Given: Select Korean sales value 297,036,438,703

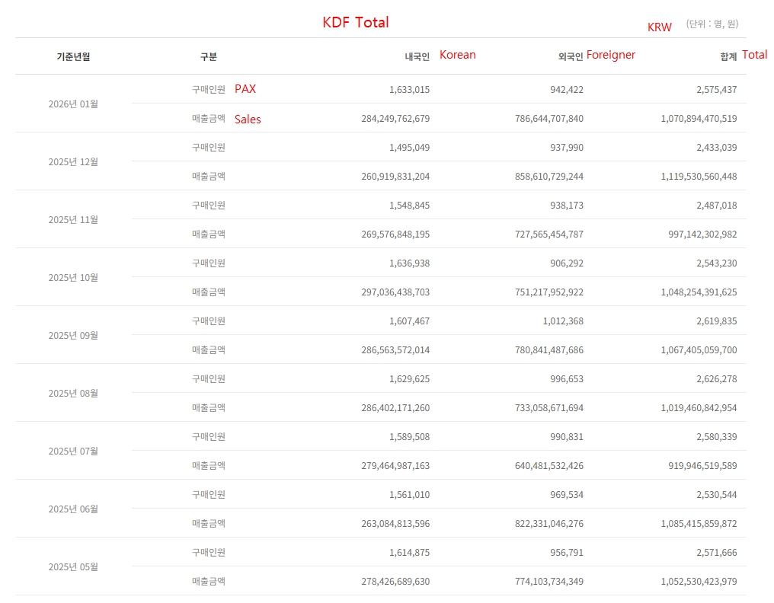Looking at the screenshot, I should coord(395,292).
